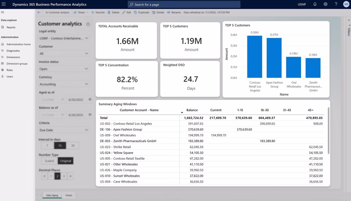
Task: Open the Customer dropdown
Action: (x=64, y=53)
